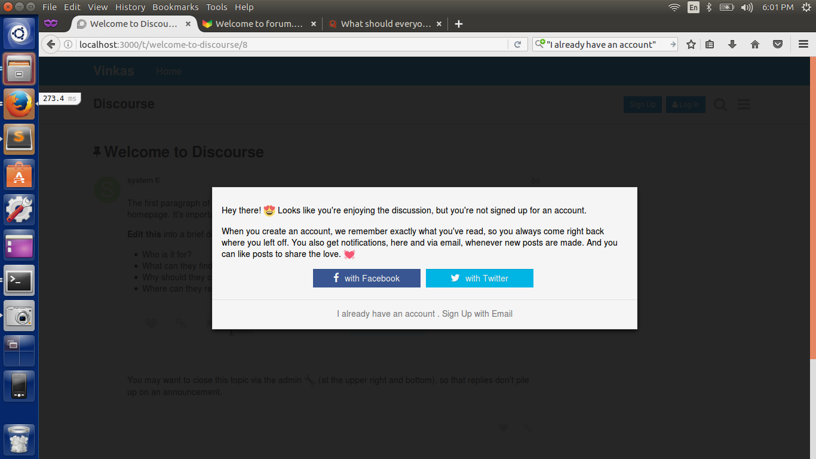This screenshot has width=816, height=459.
Task: Switch to 'Welcome to forum...' tab
Action: tap(259, 24)
